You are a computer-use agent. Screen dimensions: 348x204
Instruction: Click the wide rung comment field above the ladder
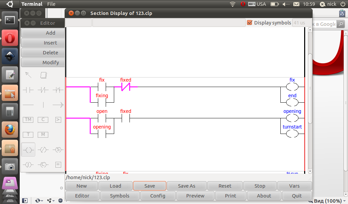[x=169, y=23]
